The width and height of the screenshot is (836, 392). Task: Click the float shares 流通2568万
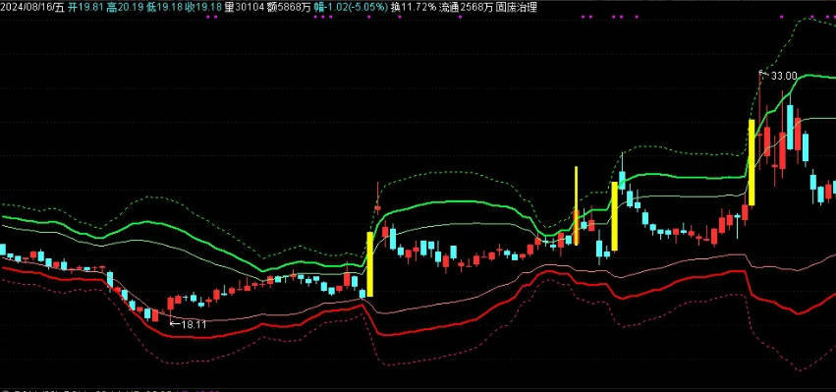466,7
